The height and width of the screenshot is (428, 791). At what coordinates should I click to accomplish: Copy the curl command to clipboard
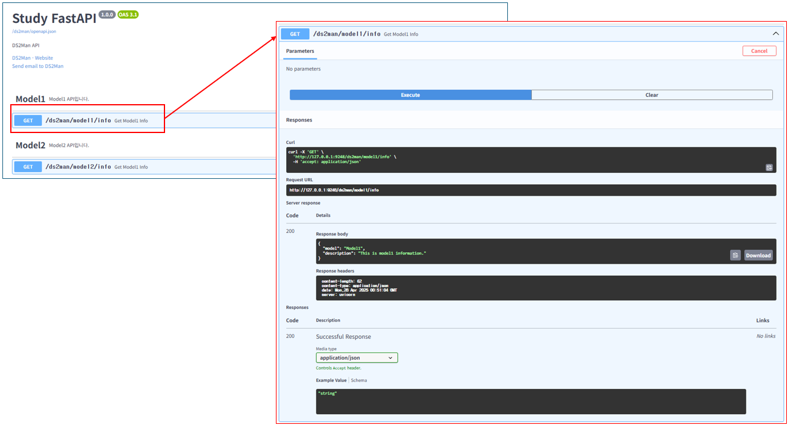tap(769, 167)
